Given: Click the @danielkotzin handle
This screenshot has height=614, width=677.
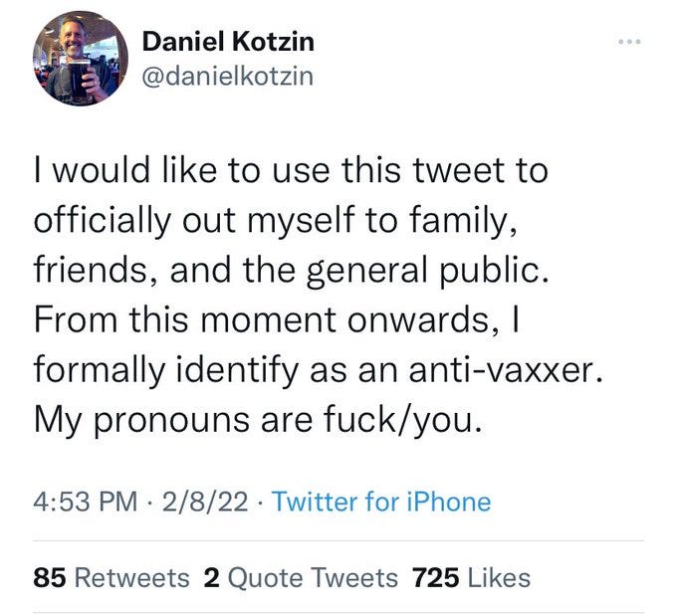Looking at the screenshot, I should 228,75.
